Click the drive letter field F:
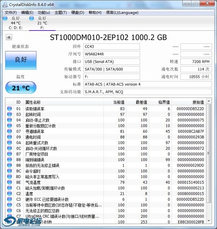Image resolution: width=217 pixels, height=229 pixels. (112, 77)
